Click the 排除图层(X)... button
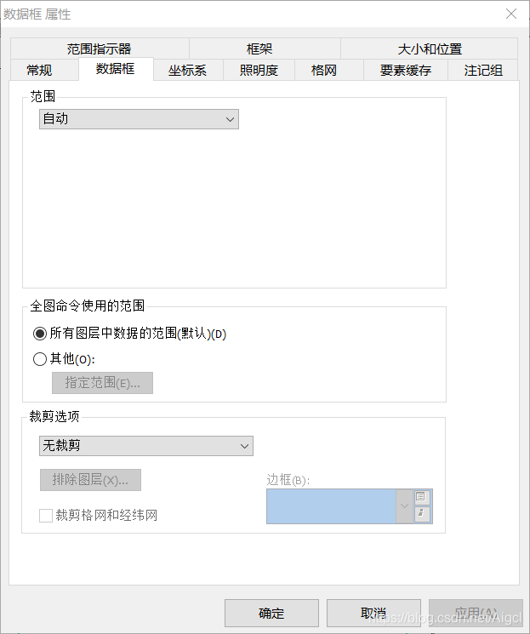This screenshot has width=530, height=634. 90,480
